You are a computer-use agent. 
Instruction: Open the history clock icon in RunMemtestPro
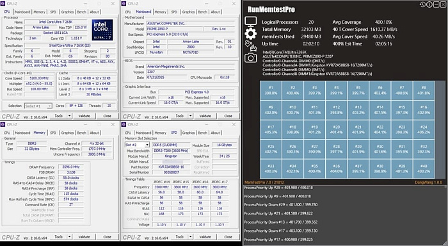pyautogui.click(x=422, y=4)
